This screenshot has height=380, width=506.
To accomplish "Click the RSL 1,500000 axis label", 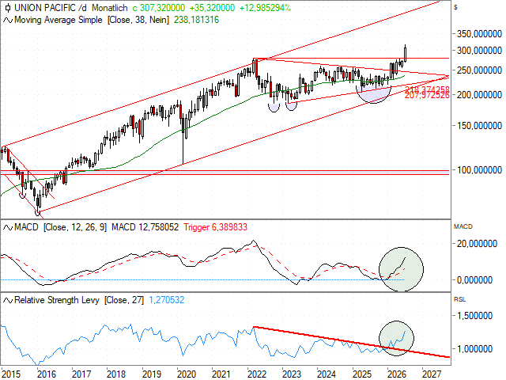I will 474,316.
